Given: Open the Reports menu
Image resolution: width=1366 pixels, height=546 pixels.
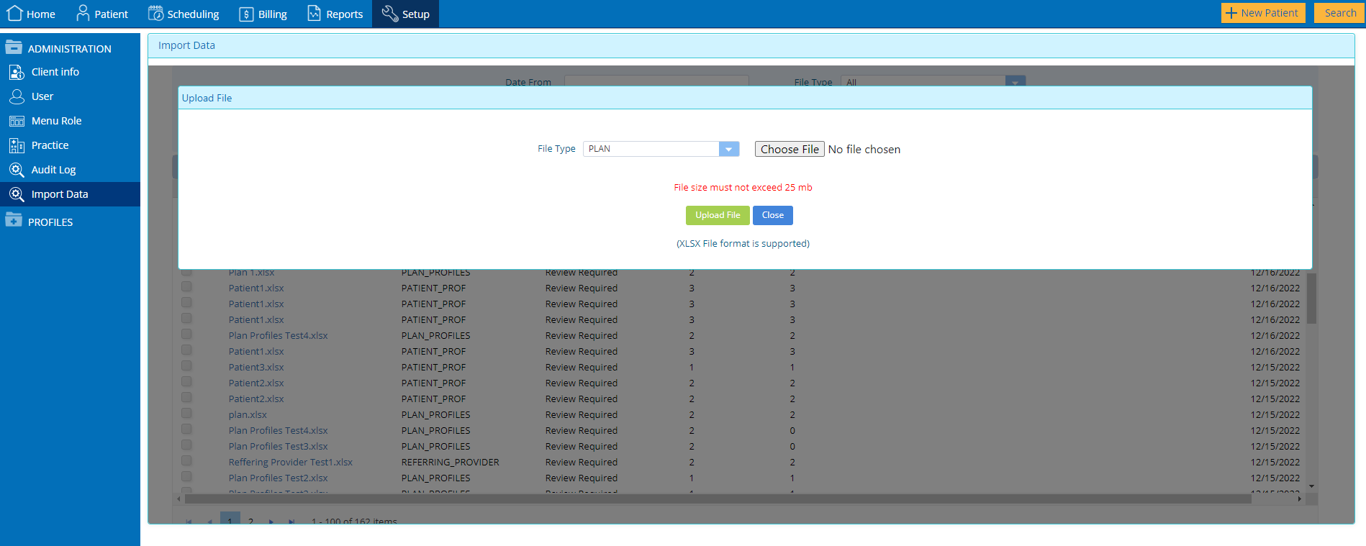Looking at the screenshot, I should [335, 14].
